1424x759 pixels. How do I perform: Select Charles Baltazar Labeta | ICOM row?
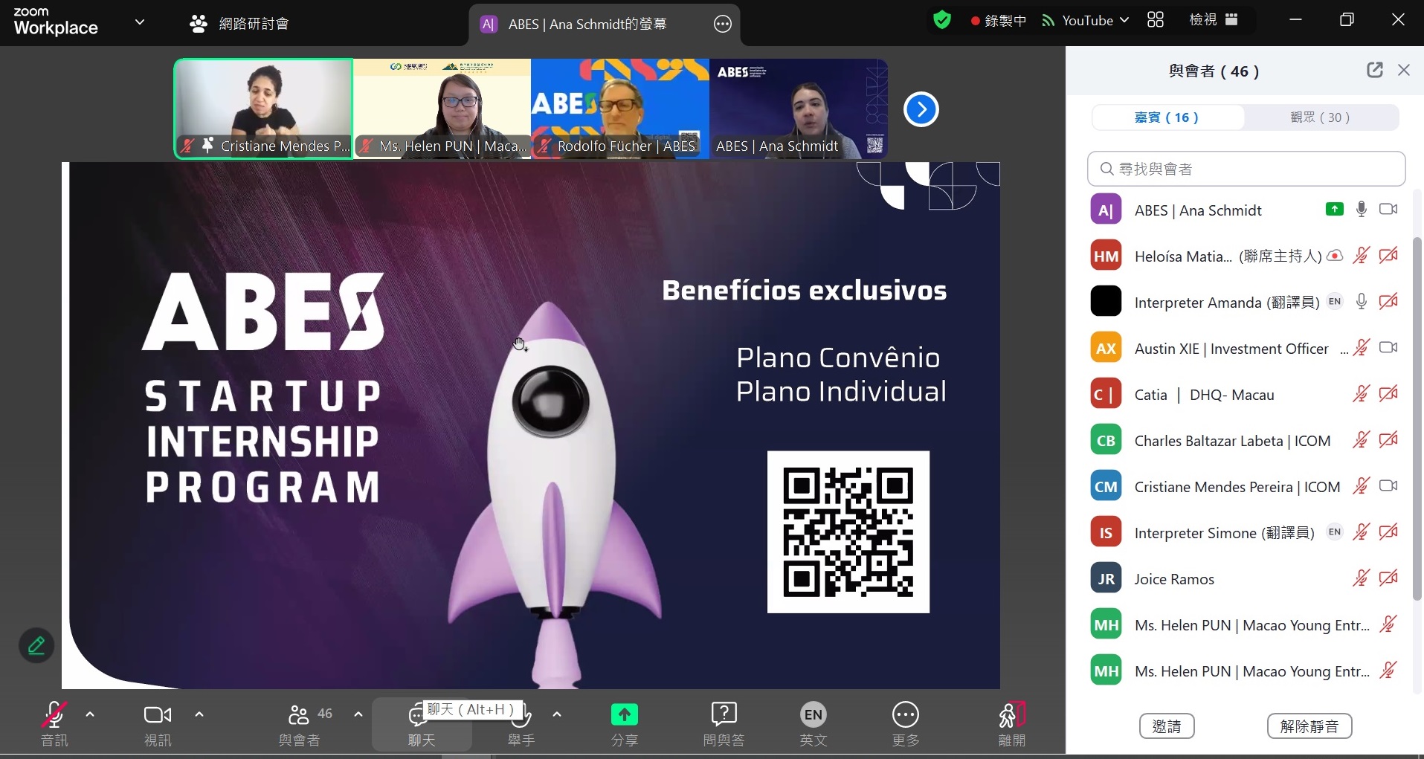point(1246,440)
